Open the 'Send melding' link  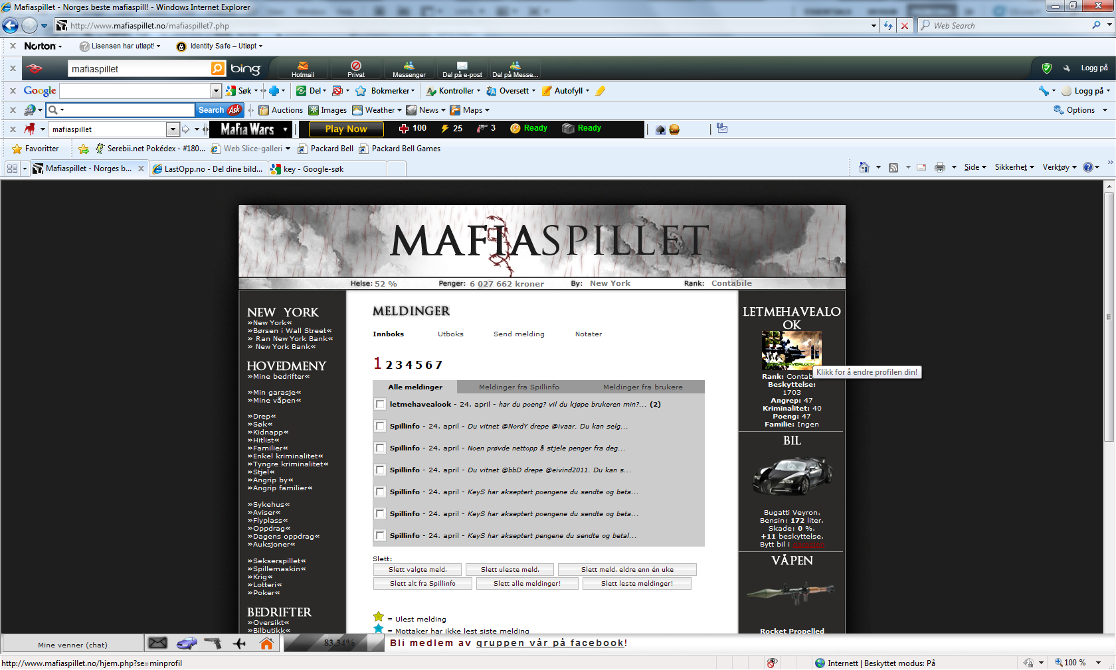[519, 334]
